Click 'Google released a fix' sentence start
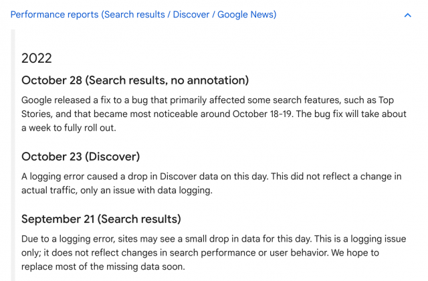This screenshot has width=428, height=281. click(70, 100)
